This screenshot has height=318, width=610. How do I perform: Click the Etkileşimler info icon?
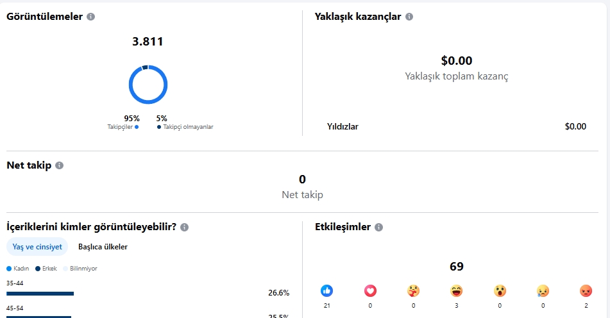coord(378,227)
